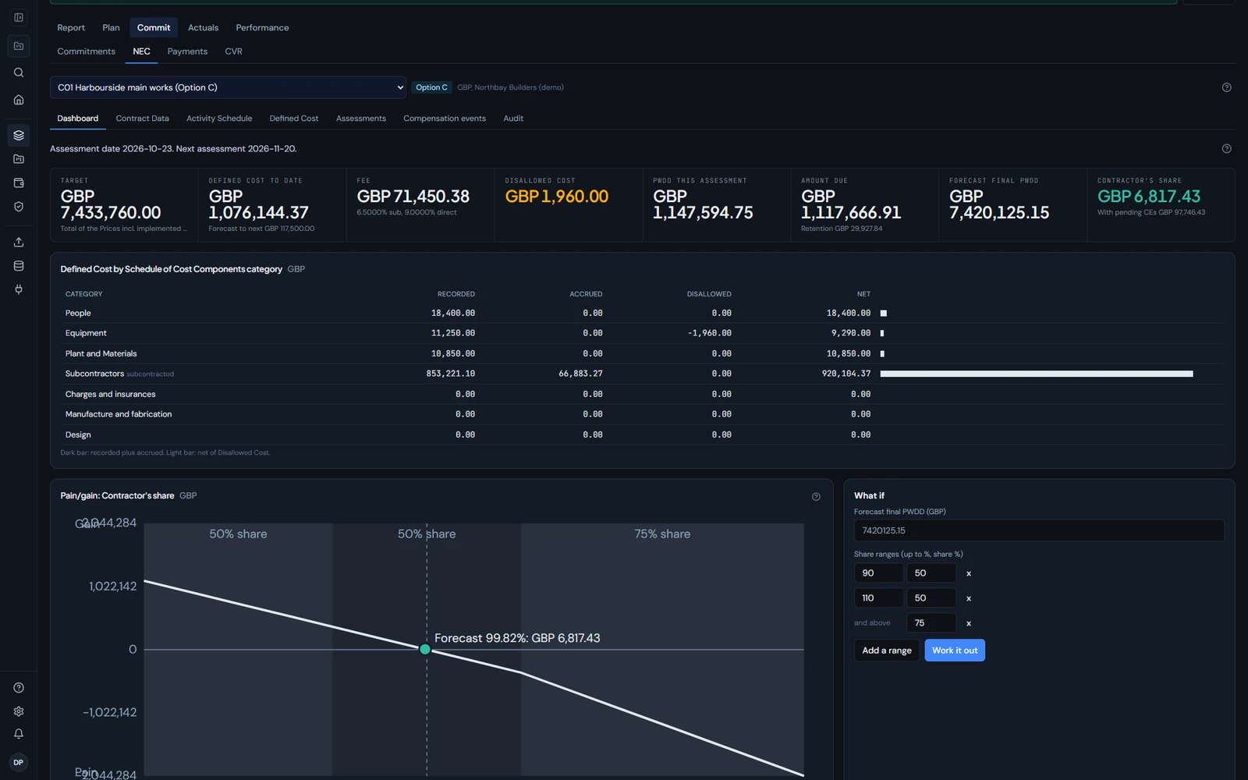This screenshot has width=1248, height=780.
Task: Click the Work it out button
Action: 955,651
